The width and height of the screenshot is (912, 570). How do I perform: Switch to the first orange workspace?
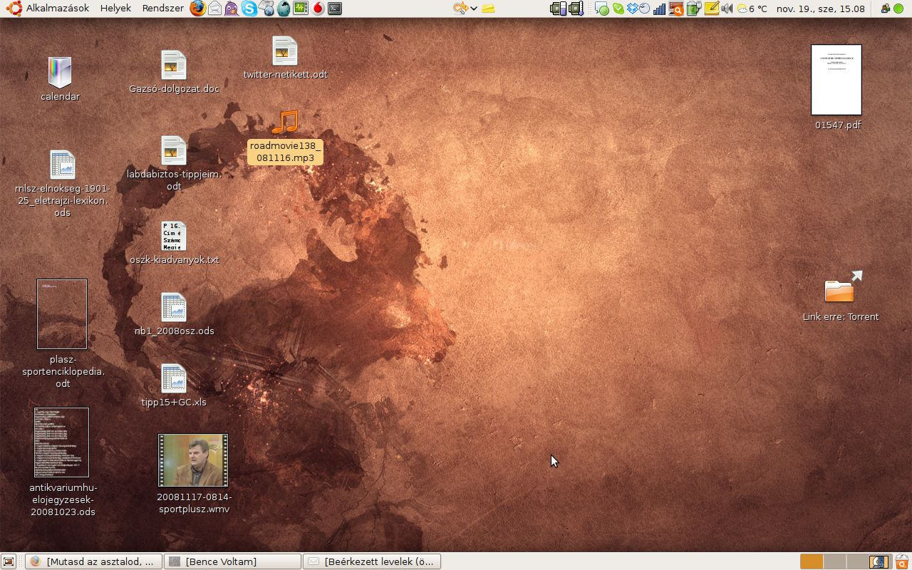(x=812, y=561)
